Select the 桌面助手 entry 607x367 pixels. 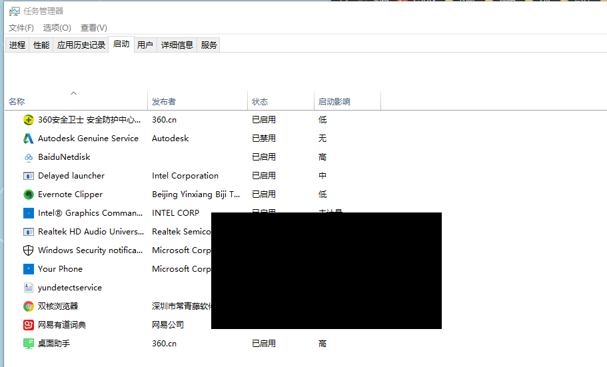[x=54, y=344]
